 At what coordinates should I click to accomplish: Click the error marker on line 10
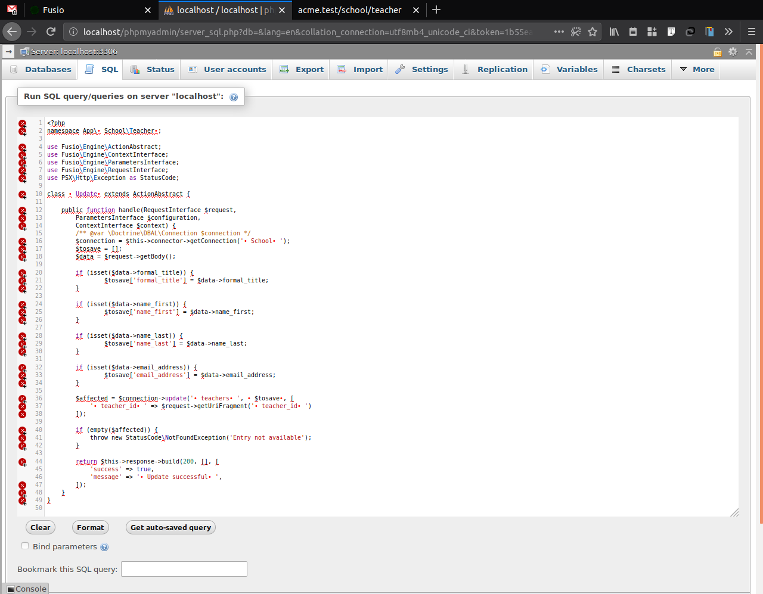point(22,194)
